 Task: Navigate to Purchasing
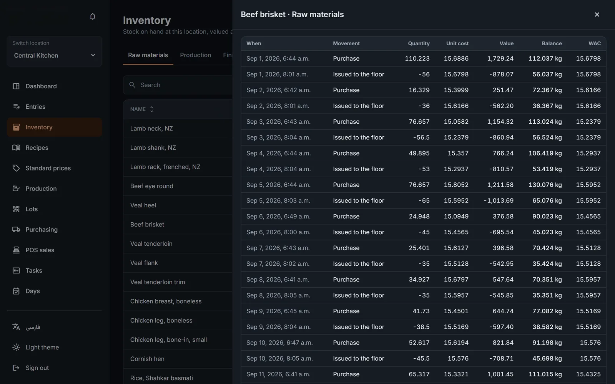[54, 230]
